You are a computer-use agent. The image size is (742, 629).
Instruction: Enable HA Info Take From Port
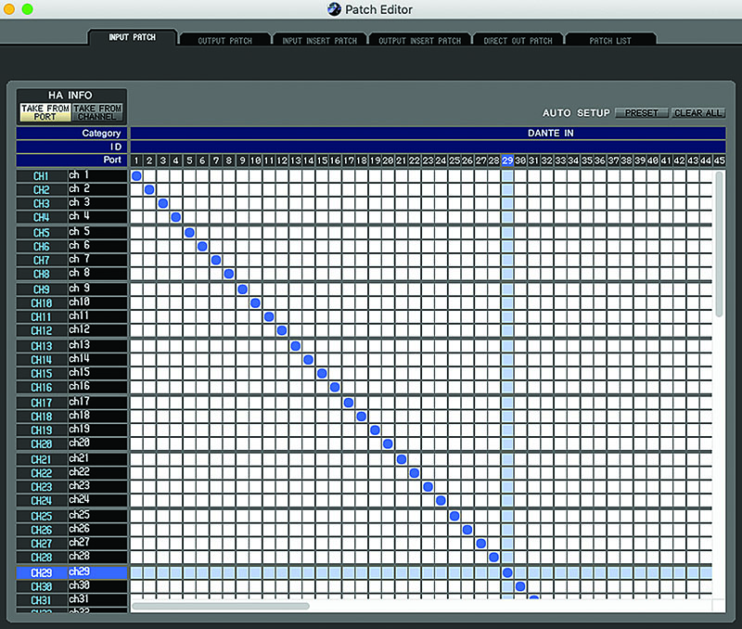tap(45, 112)
